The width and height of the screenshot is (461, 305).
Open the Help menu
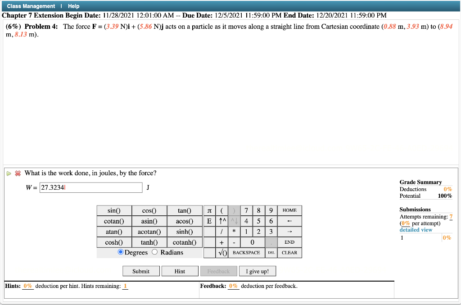(72, 6)
